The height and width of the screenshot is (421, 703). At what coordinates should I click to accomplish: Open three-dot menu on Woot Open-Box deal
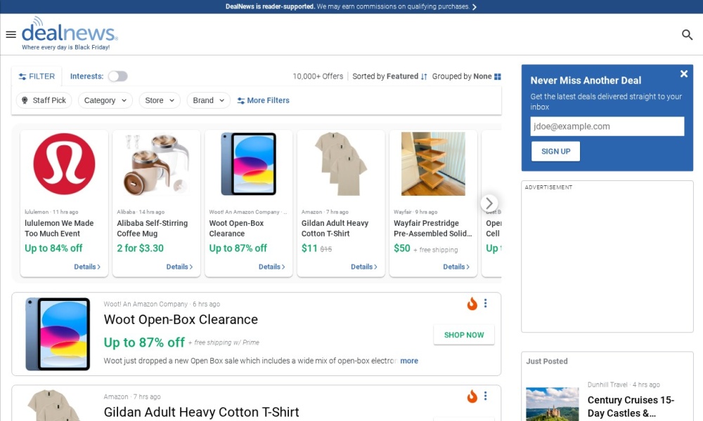(x=486, y=304)
